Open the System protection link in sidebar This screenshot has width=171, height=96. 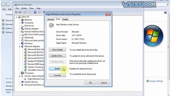[x=9, y=28]
